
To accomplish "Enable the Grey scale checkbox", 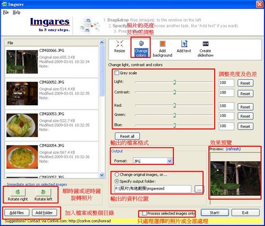I will coord(117,73).
